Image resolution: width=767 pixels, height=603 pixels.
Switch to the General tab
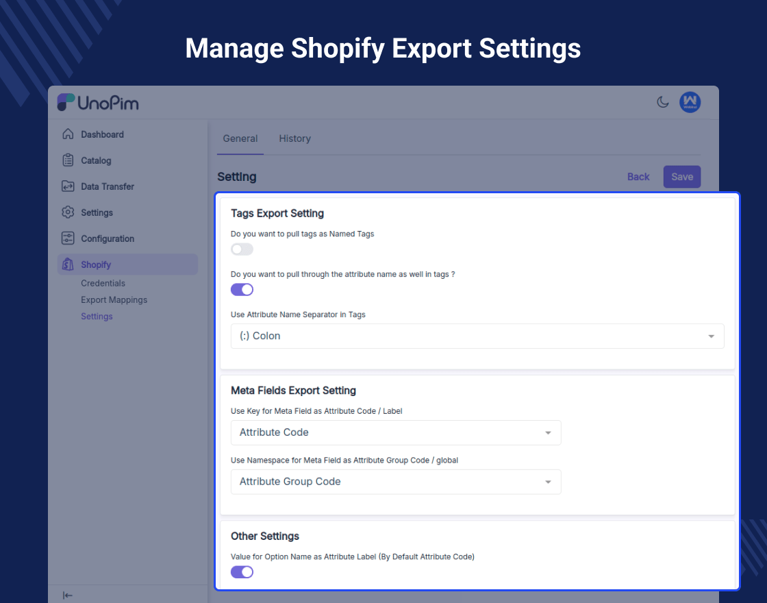(240, 138)
